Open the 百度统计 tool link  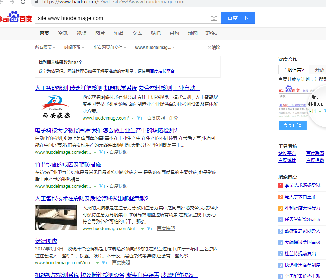pos(287,160)
